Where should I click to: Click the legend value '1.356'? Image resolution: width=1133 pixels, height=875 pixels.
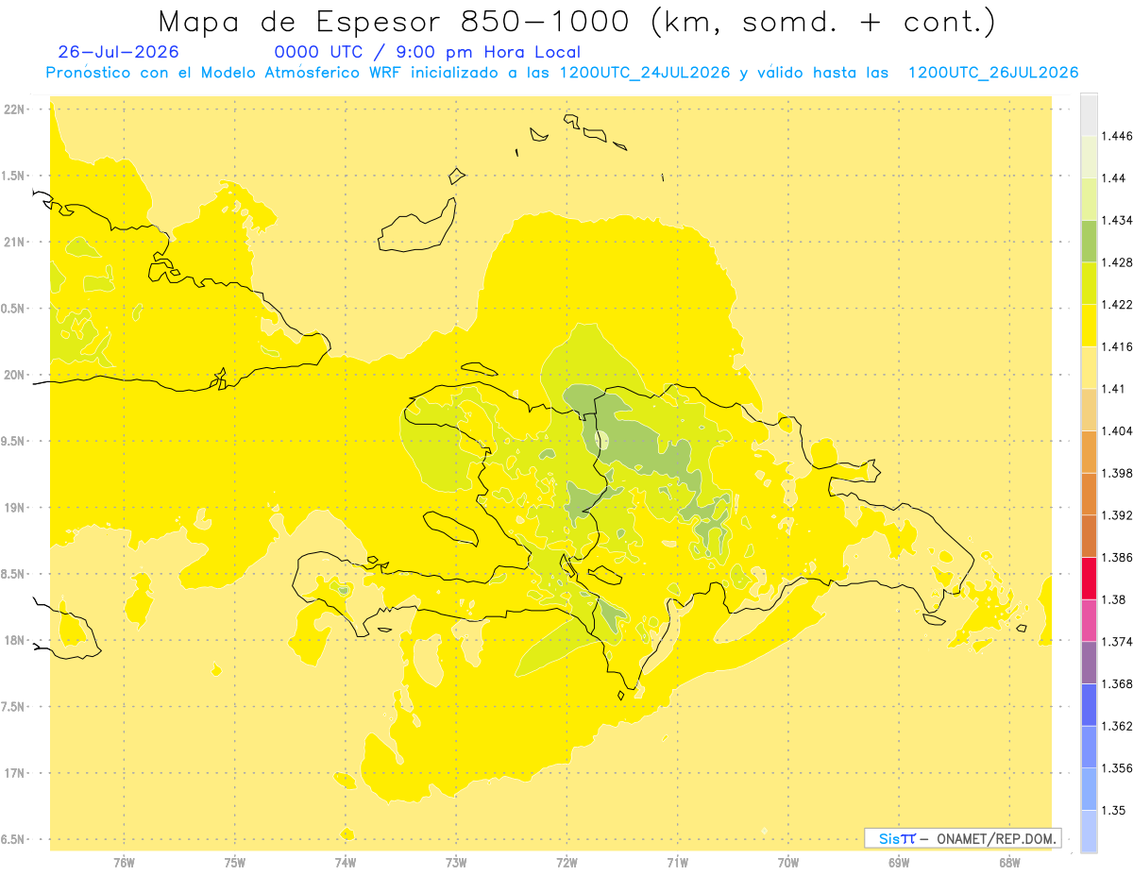[x=1116, y=768]
